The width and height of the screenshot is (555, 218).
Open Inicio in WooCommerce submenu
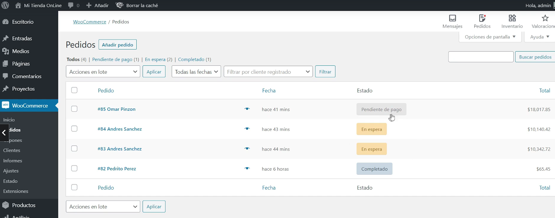click(9, 120)
